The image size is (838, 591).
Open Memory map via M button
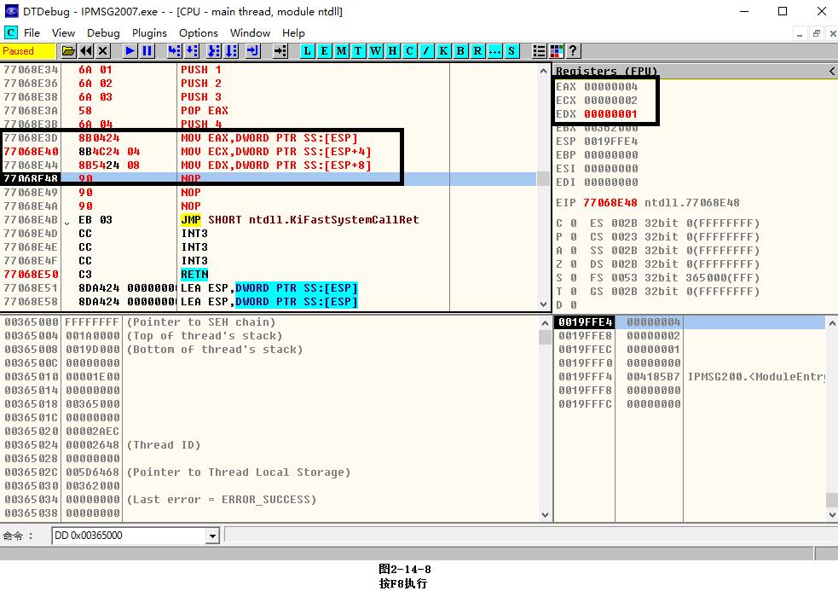341,51
